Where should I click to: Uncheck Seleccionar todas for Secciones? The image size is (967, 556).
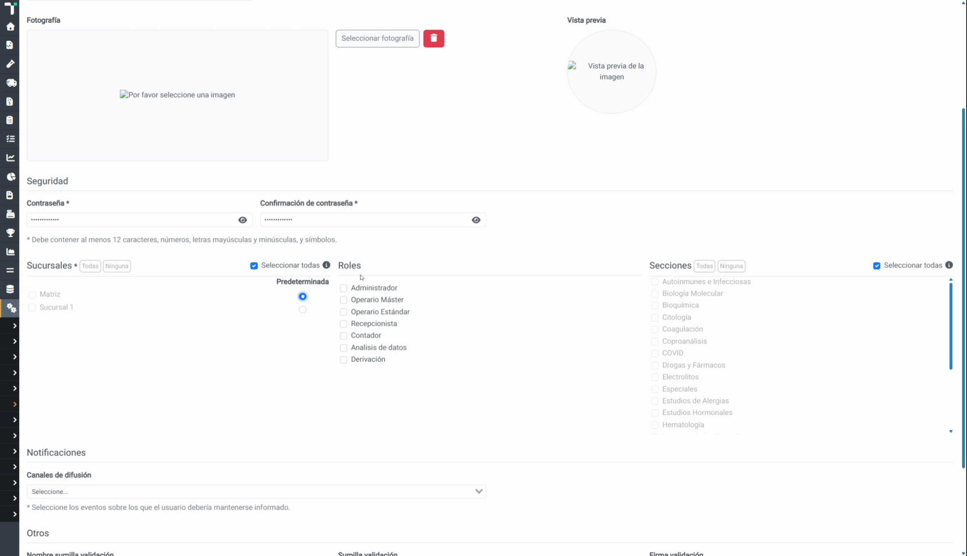coord(876,266)
